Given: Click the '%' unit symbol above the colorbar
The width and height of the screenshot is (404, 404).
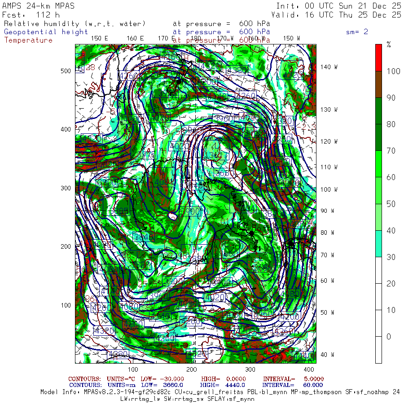Looking at the screenshot, I should tap(389, 45).
